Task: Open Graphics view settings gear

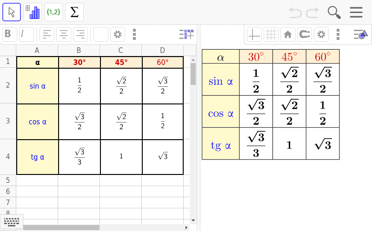Action: pos(321,34)
